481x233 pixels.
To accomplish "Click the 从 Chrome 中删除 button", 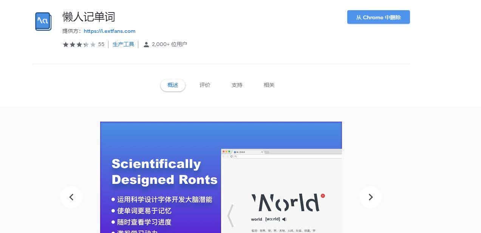I will pos(378,17).
